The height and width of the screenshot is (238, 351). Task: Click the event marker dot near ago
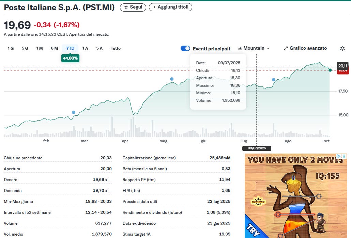274,80
